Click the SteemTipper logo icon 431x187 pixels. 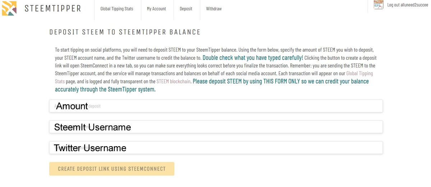[9, 8]
